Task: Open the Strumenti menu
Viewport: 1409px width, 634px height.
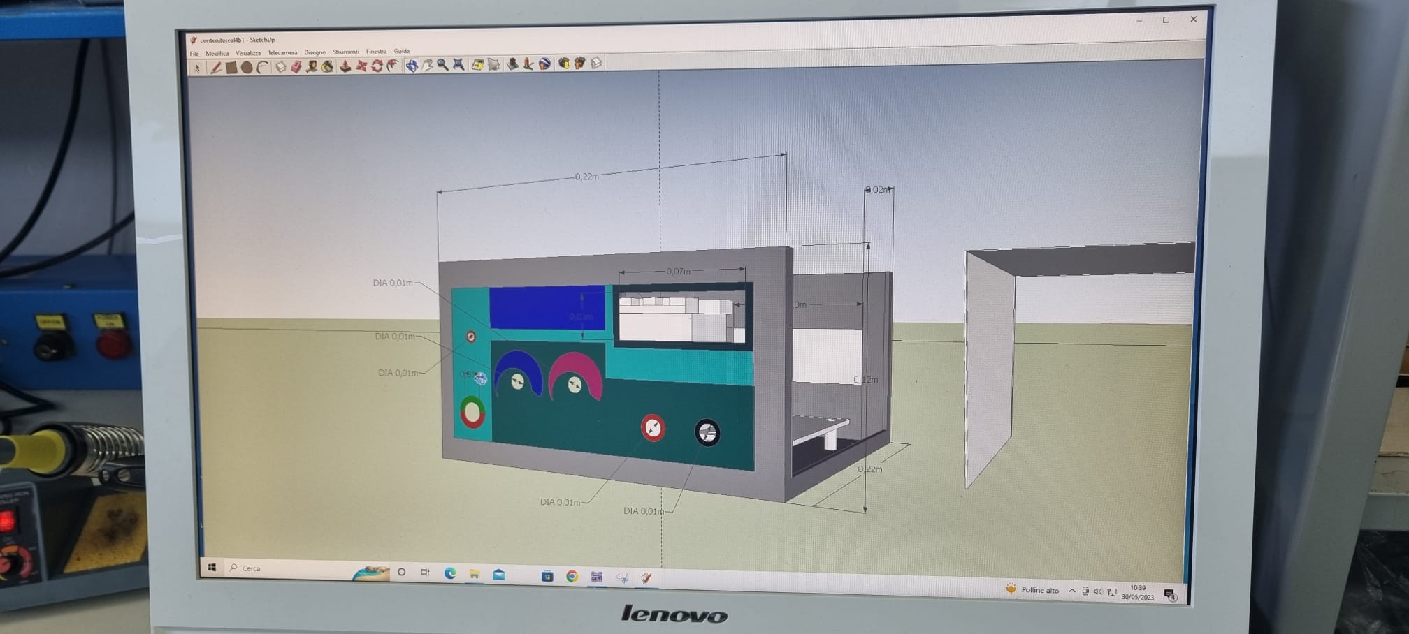Action: (x=345, y=52)
